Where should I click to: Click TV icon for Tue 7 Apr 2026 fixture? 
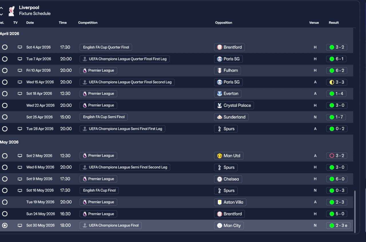(x=20, y=59)
